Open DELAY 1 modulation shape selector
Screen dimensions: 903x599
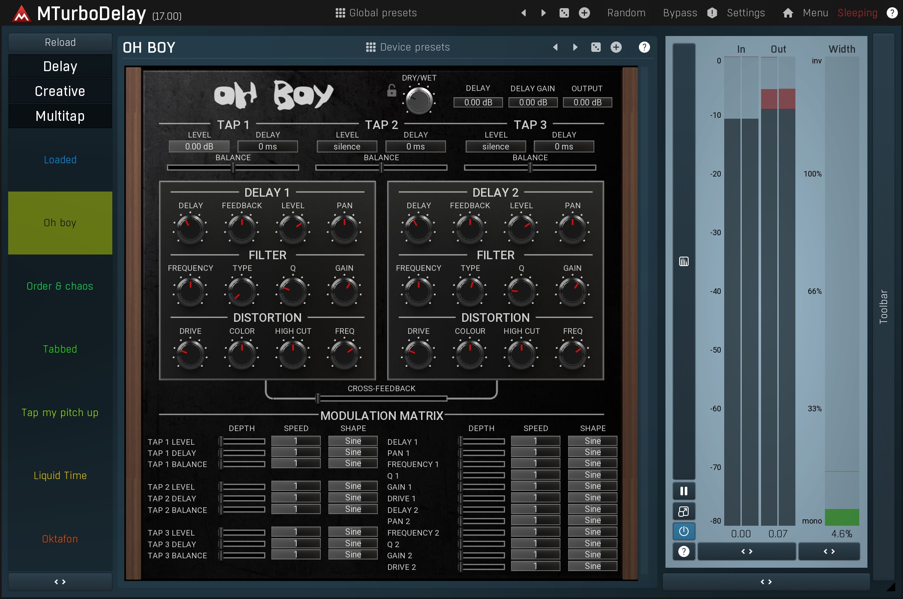(593, 441)
